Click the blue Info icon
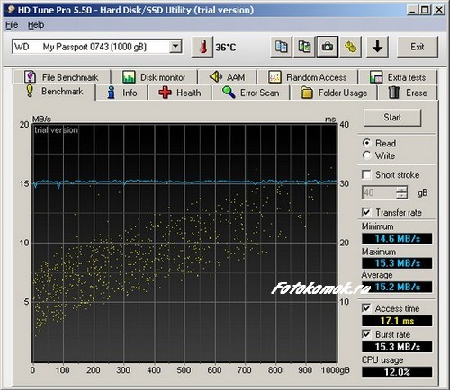450x390 pixels. pyautogui.click(x=112, y=93)
